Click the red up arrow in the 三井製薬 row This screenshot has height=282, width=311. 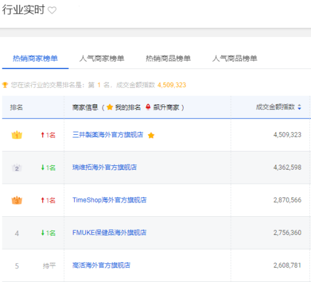tap(42, 135)
